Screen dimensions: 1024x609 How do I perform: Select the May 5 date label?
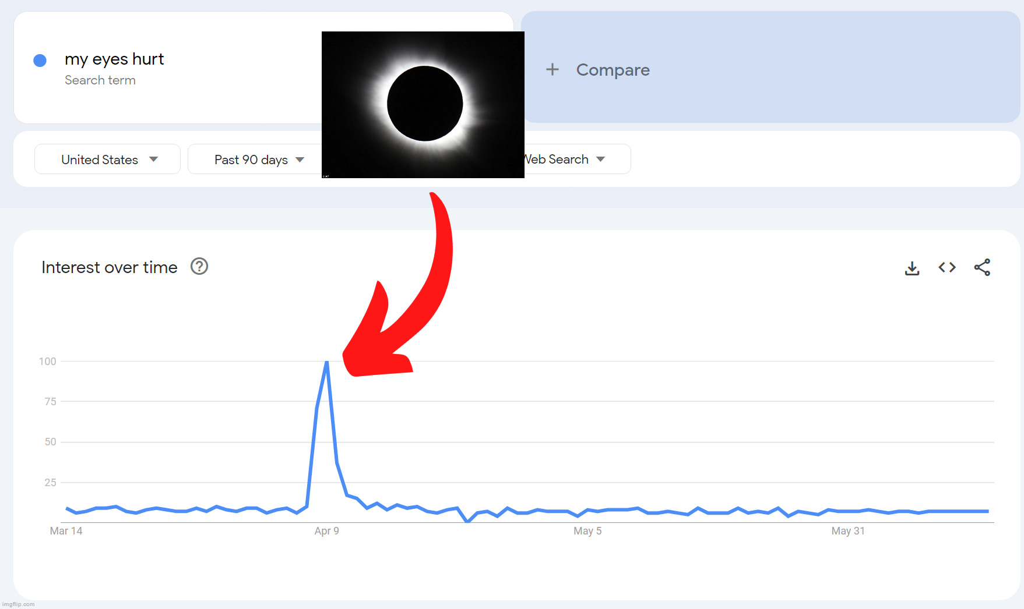587,531
